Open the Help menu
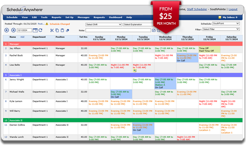The width and height of the screenshot is (246, 149). (x=129, y=17)
